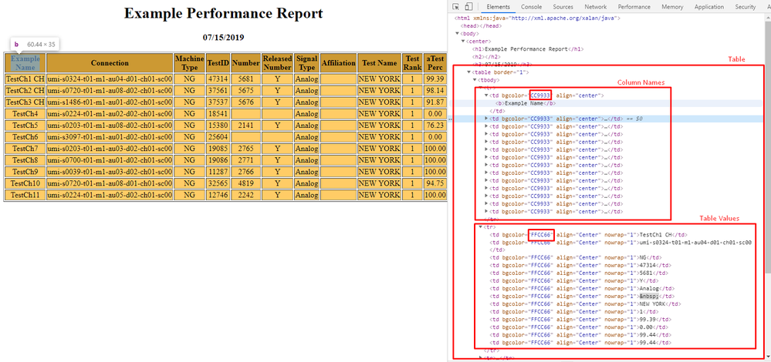The width and height of the screenshot is (771, 362).
Task: Click the Affiliation column header
Action: [338, 63]
